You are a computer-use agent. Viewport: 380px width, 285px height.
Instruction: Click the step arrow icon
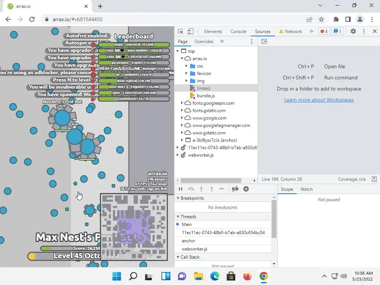[222, 189]
